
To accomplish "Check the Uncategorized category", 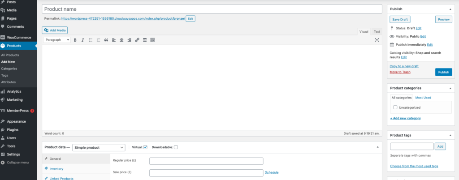I will pyautogui.click(x=395, y=107).
